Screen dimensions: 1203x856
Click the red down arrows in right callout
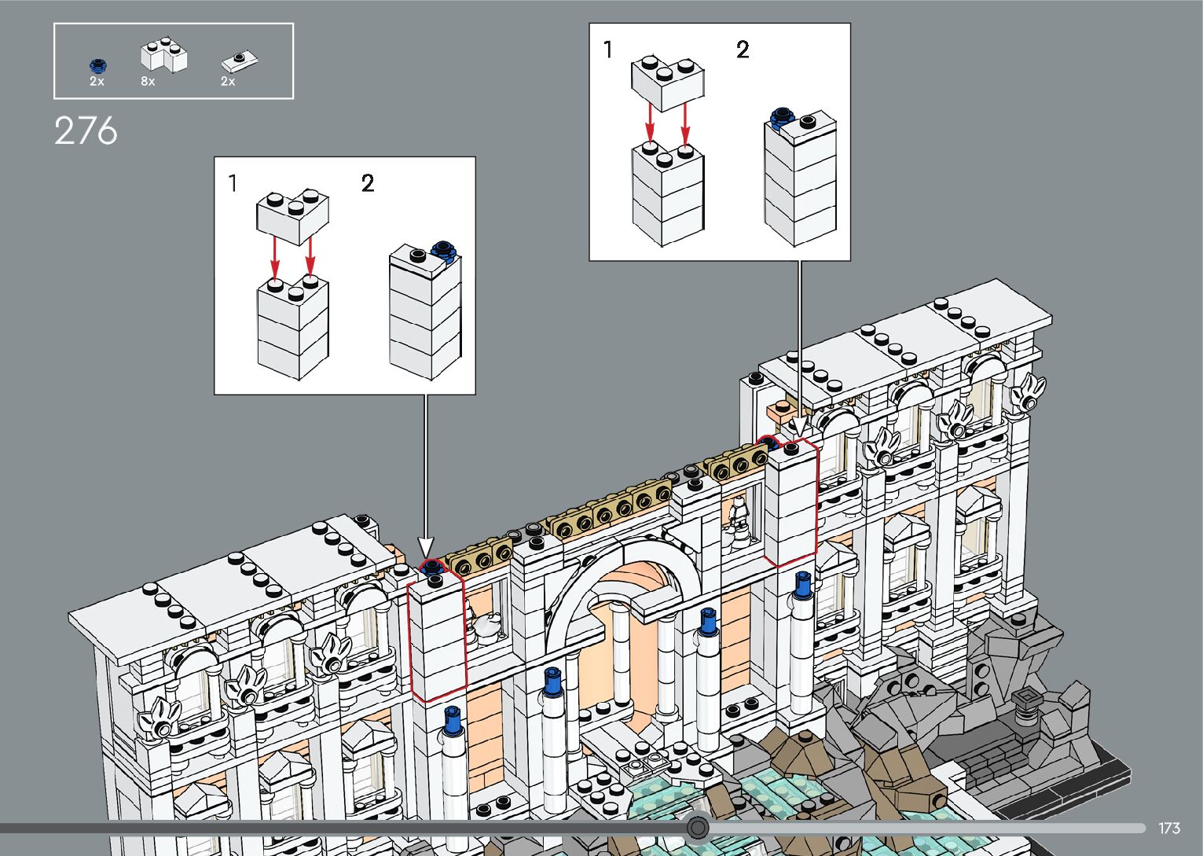pos(667,122)
